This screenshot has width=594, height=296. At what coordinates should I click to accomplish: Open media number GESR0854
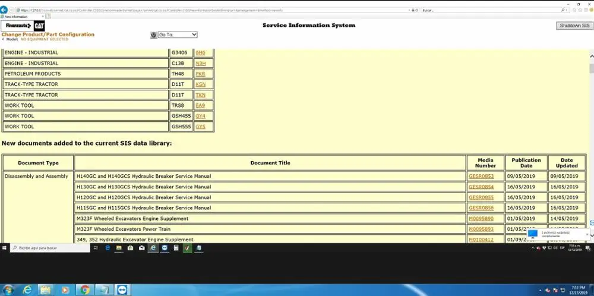coord(481,187)
